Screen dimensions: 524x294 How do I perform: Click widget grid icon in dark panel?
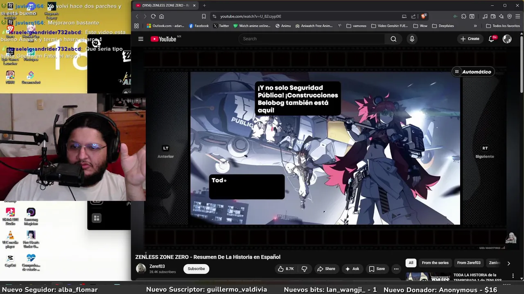click(97, 218)
